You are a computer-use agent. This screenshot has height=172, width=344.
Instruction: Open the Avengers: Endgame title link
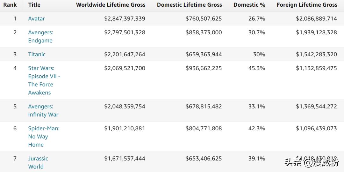coord(40,36)
